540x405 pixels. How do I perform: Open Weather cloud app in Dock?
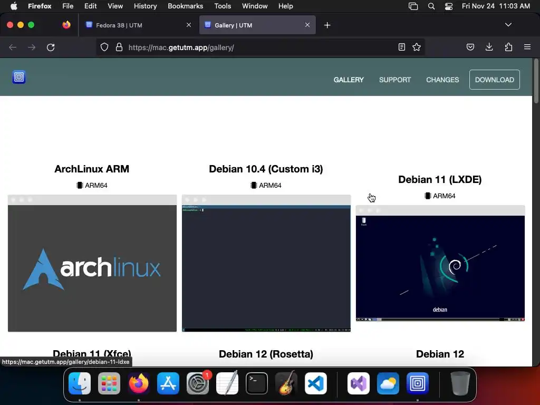coord(388,383)
